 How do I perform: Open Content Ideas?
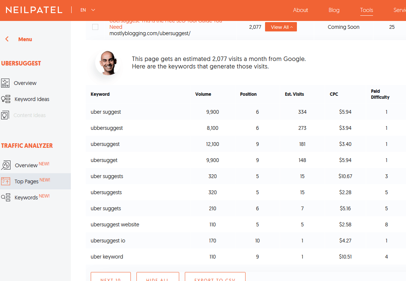[x=30, y=115]
